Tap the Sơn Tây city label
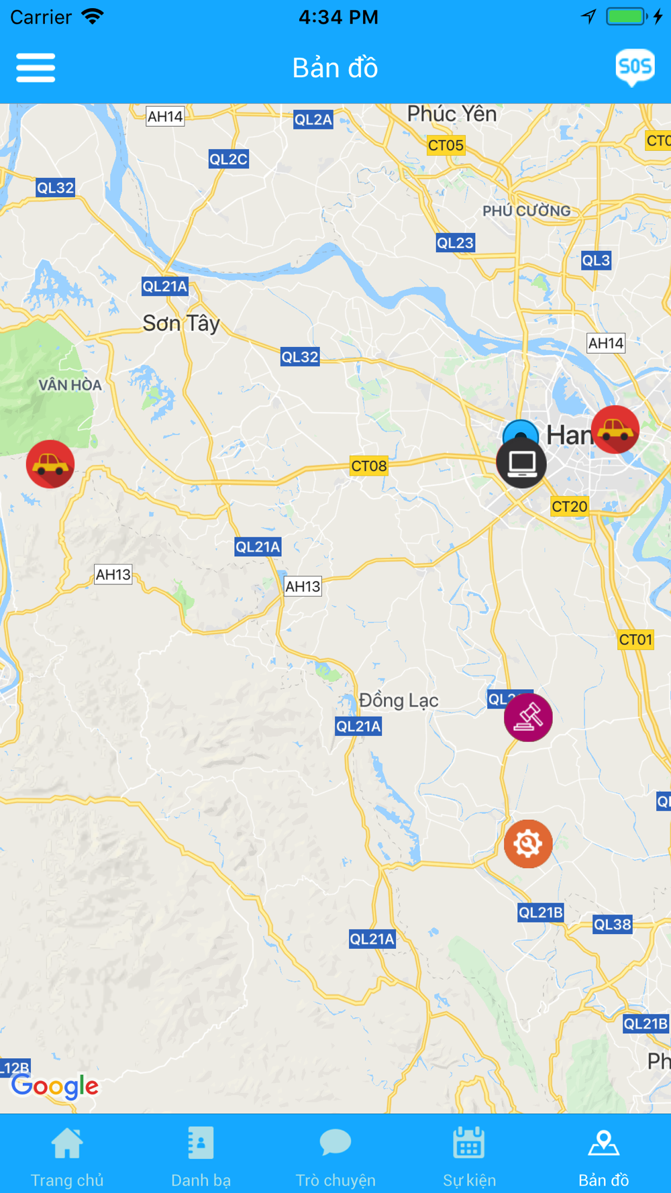 tap(181, 323)
